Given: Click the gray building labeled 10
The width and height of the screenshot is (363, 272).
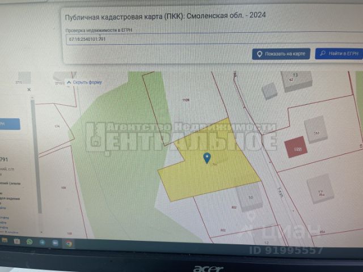Looking at the screenshot, I should [250, 198].
